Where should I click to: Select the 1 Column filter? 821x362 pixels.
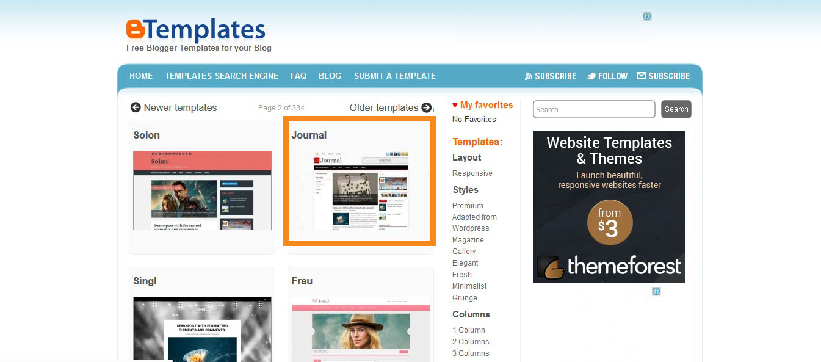pyautogui.click(x=469, y=330)
